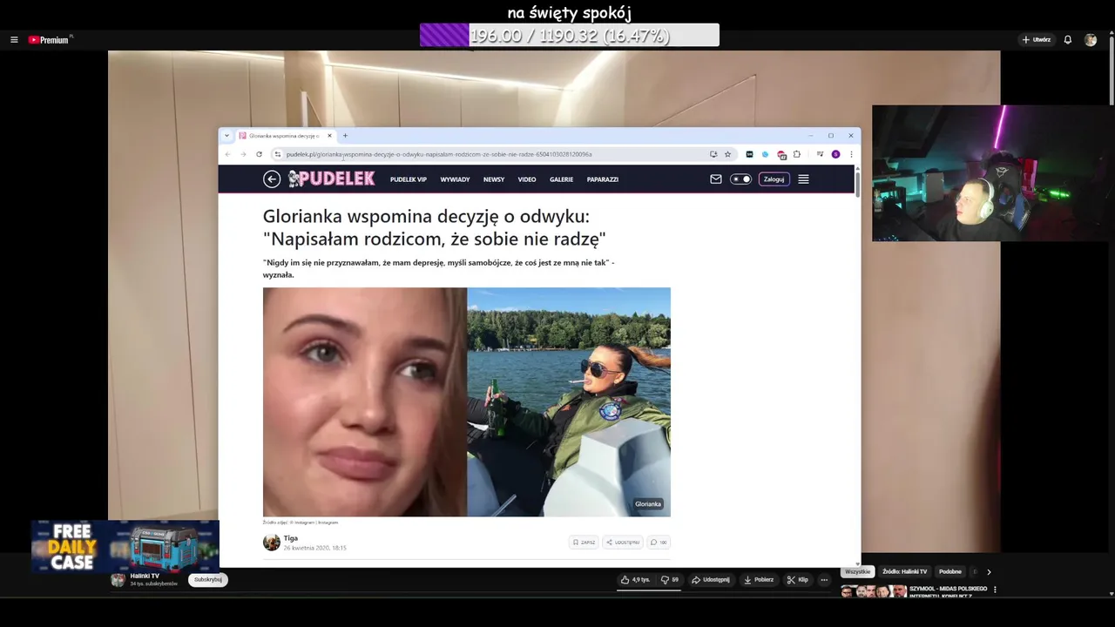Screen dimensions: 1115x627
Task: Select the Źródło: Halinki TV chip
Action: [x=904, y=572]
